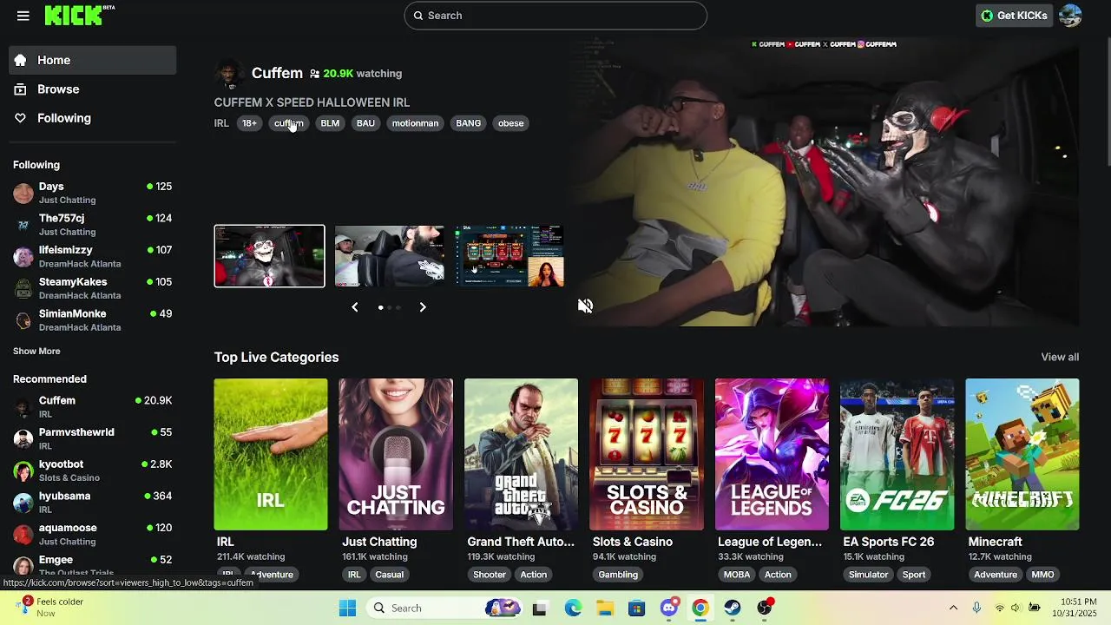The width and height of the screenshot is (1111, 625).
Task: Select the motionman tag
Action: pos(415,123)
